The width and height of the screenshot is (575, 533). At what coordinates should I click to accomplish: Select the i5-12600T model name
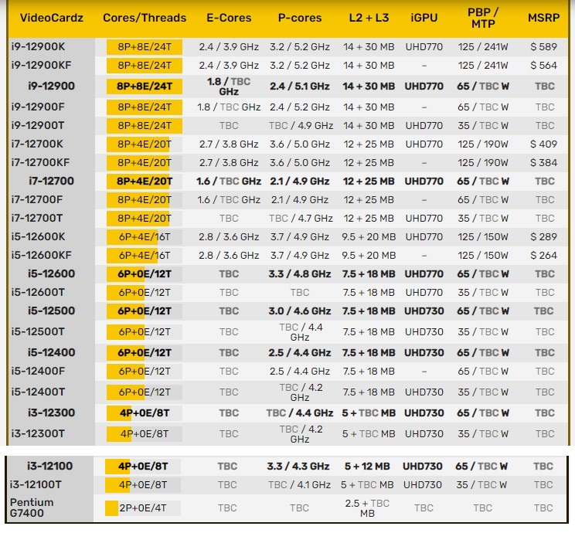pos(38,292)
